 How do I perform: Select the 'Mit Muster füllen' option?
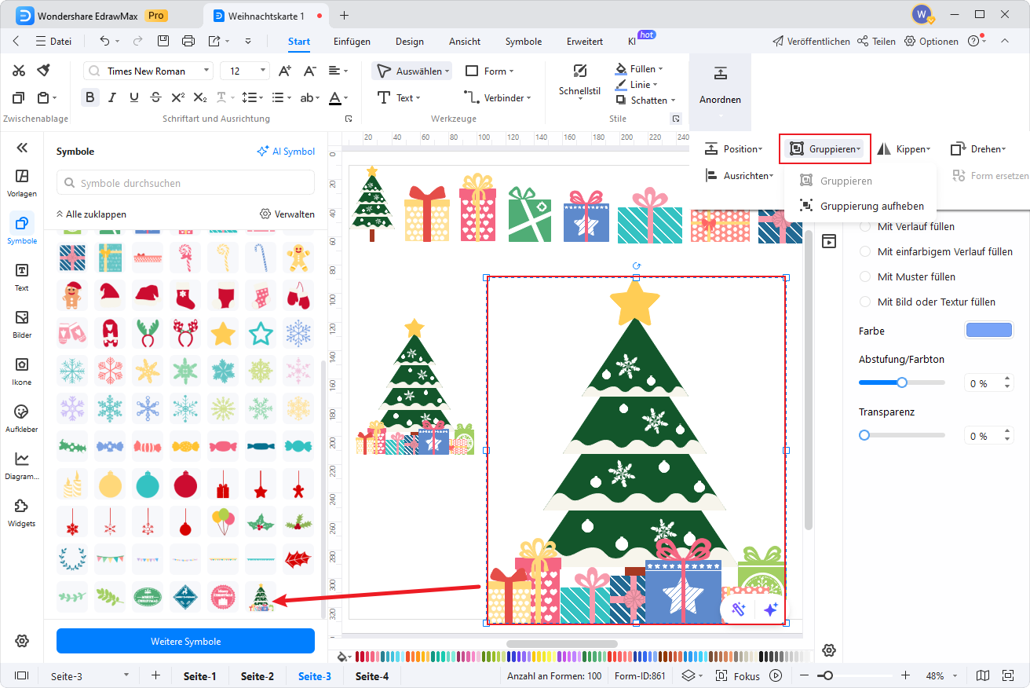[915, 276]
